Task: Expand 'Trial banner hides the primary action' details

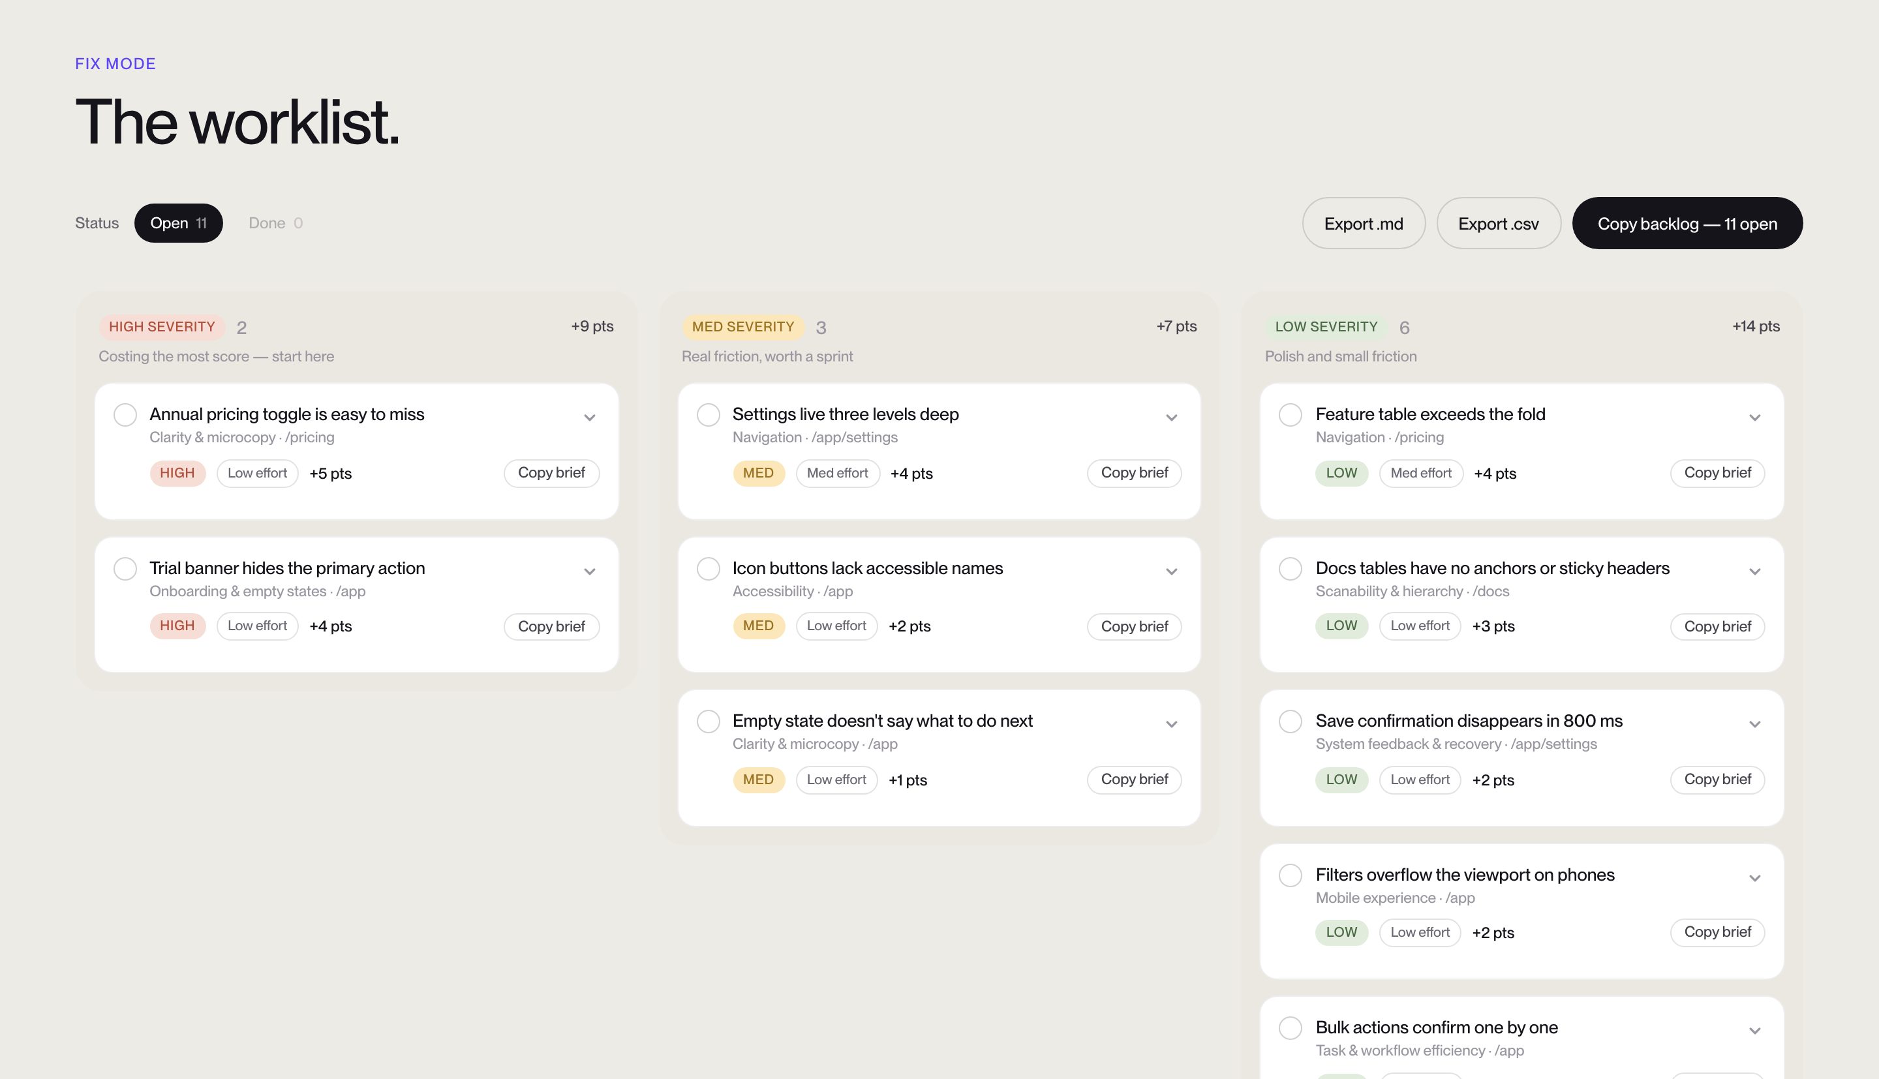Action: point(590,572)
